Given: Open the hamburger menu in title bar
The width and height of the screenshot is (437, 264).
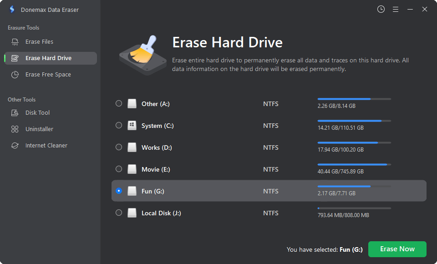Looking at the screenshot, I should coord(396,10).
